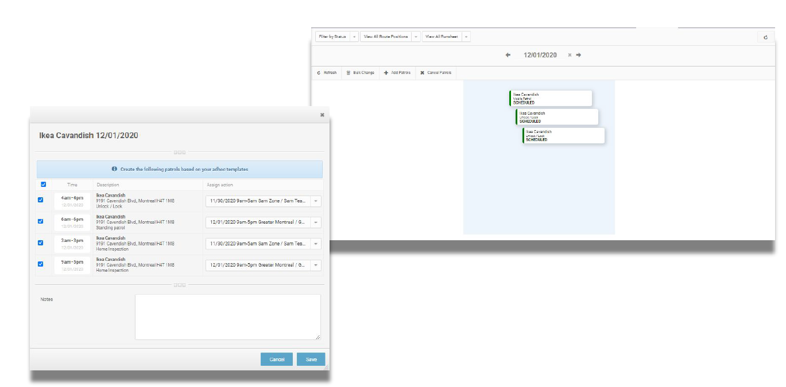Go to previous day with left arrow
The width and height of the screenshot is (786, 387).
pyautogui.click(x=508, y=55)
